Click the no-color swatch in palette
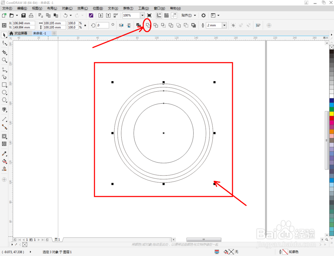The width and height of the screenshot is (334, 256). click(332, 47)
